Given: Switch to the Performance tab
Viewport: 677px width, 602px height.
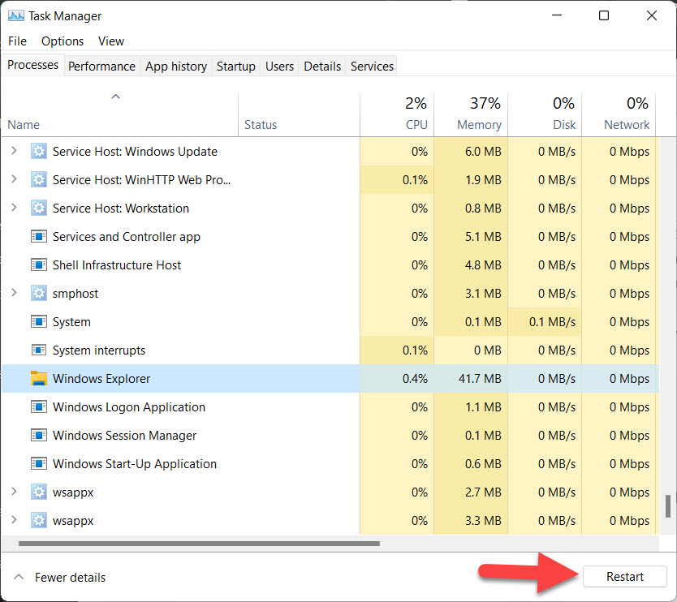Looking at the screenshot, I should click(x=101, y=67).
